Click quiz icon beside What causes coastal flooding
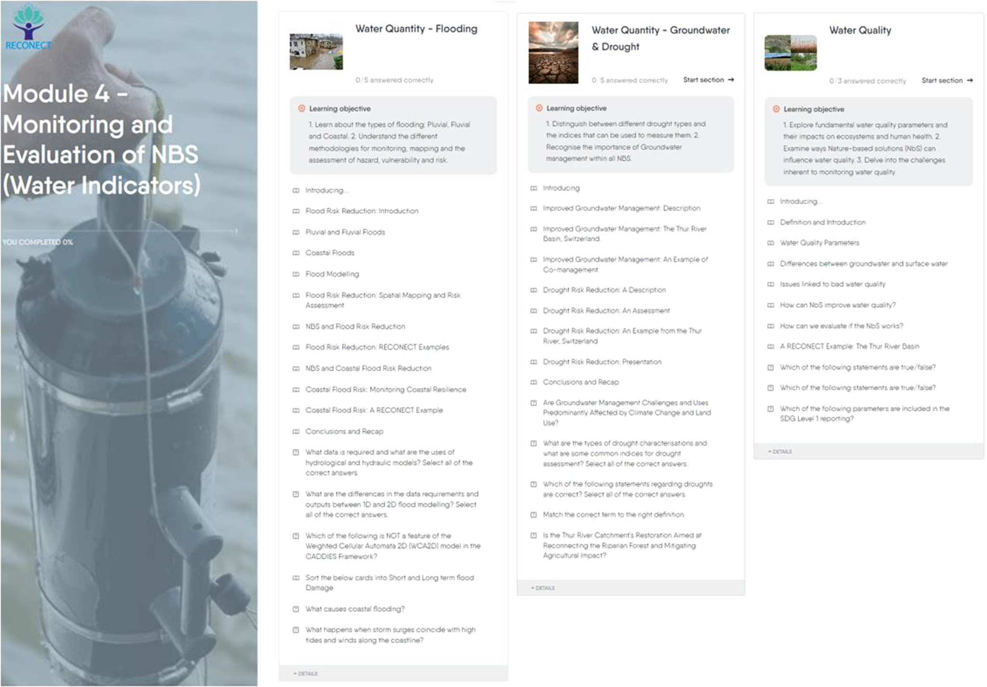The width and height of the screenshot is (987, 687). [x=296, y=609]
